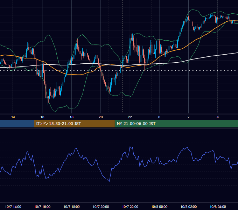238x210 pixels.
Task: Click the '16' hour axis label
Action: [x=42, y=117]
